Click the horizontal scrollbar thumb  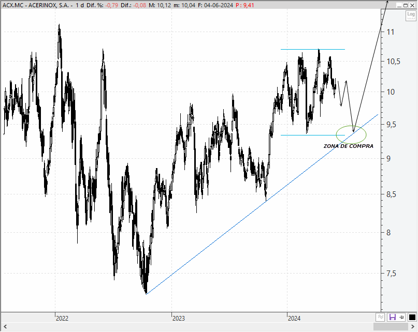pos(391,327)
